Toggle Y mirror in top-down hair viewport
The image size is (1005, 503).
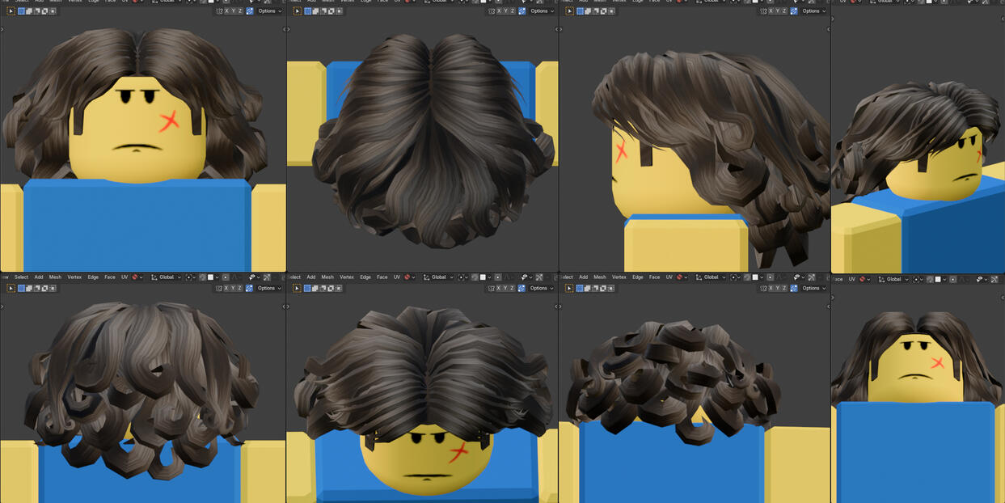(x=505, y=11)
